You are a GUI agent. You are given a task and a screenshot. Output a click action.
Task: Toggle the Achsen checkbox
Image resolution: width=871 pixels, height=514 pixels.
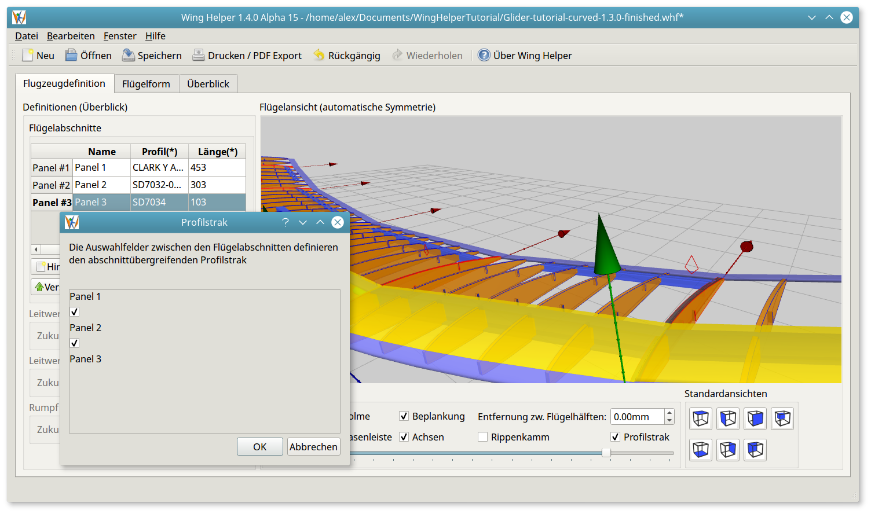coord(404,437)
